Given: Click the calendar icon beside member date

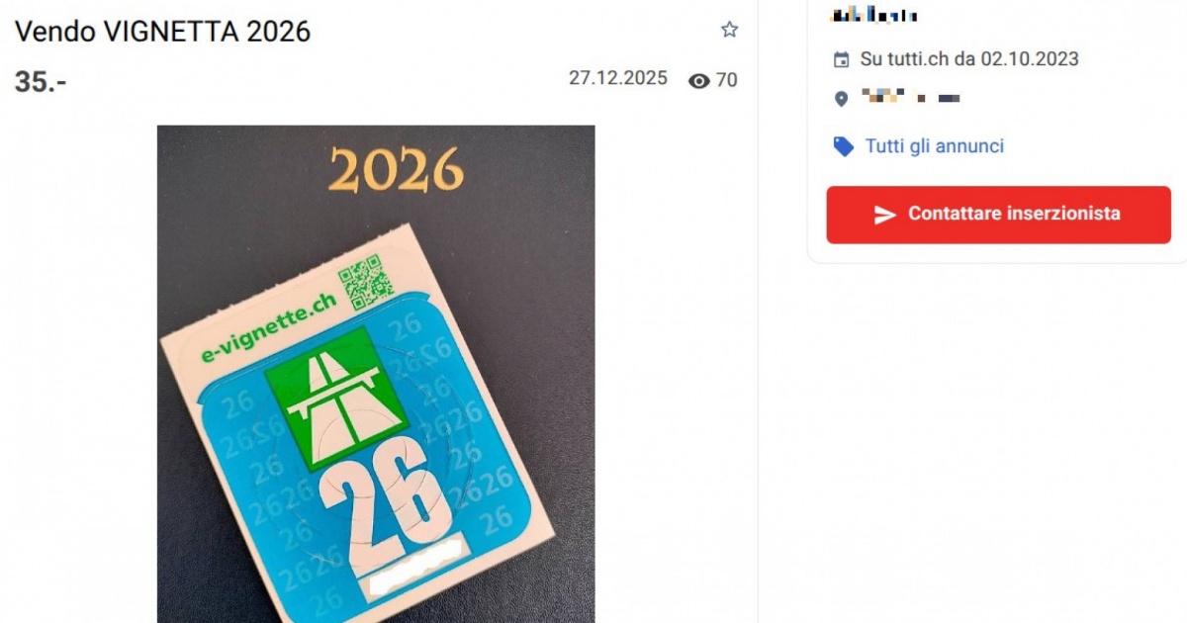Looking at the screenshot, I should [x=842, y=59].
